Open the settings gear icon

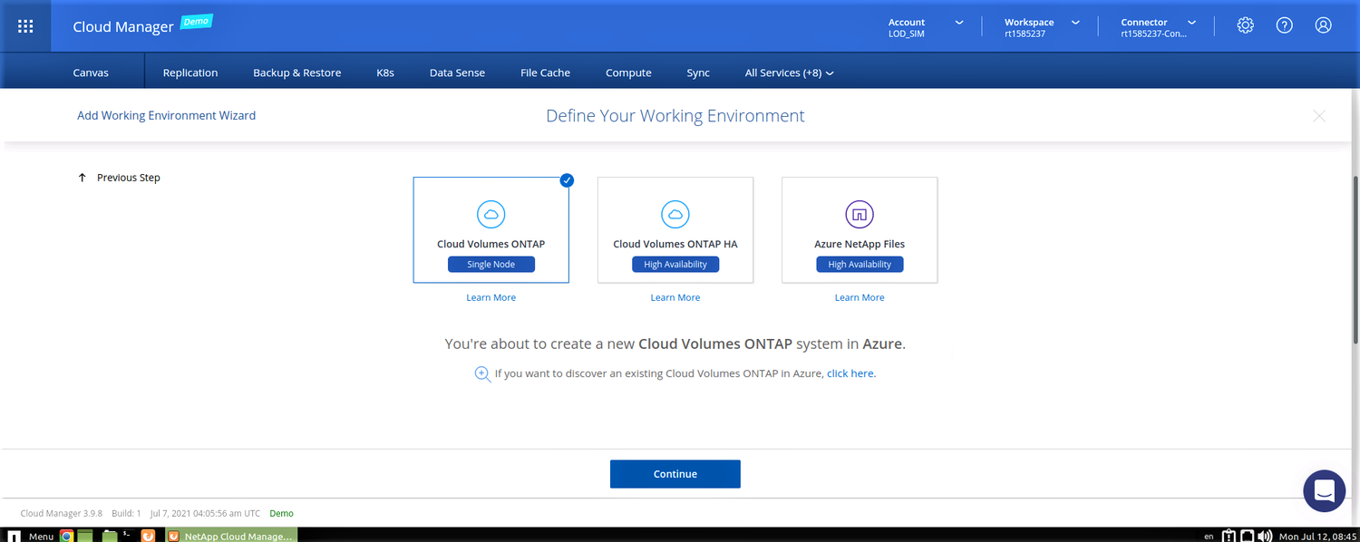[x=1245, y=25]
